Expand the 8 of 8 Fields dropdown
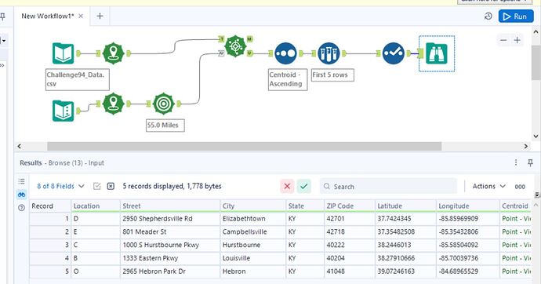 pos(60,186)
